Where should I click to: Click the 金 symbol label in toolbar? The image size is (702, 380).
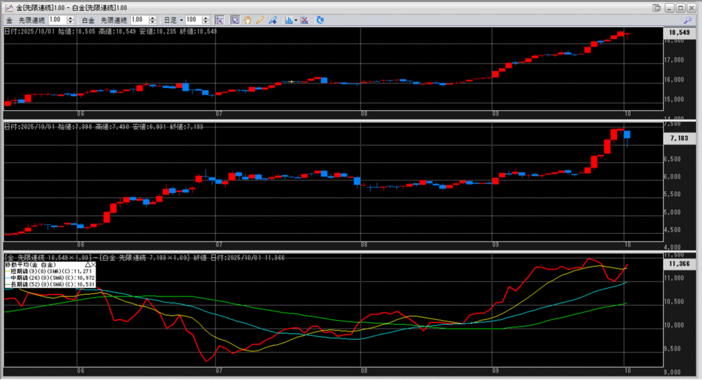point(10,20)
